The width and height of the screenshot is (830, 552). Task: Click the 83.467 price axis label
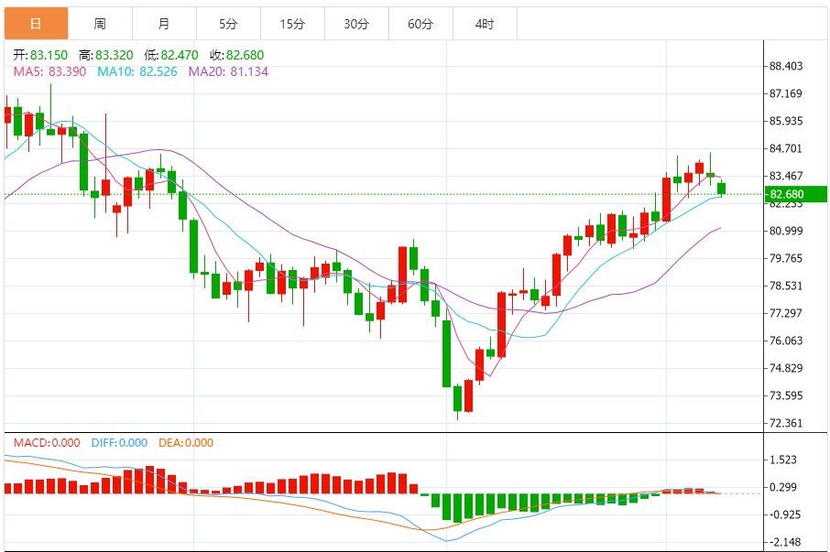785,176
